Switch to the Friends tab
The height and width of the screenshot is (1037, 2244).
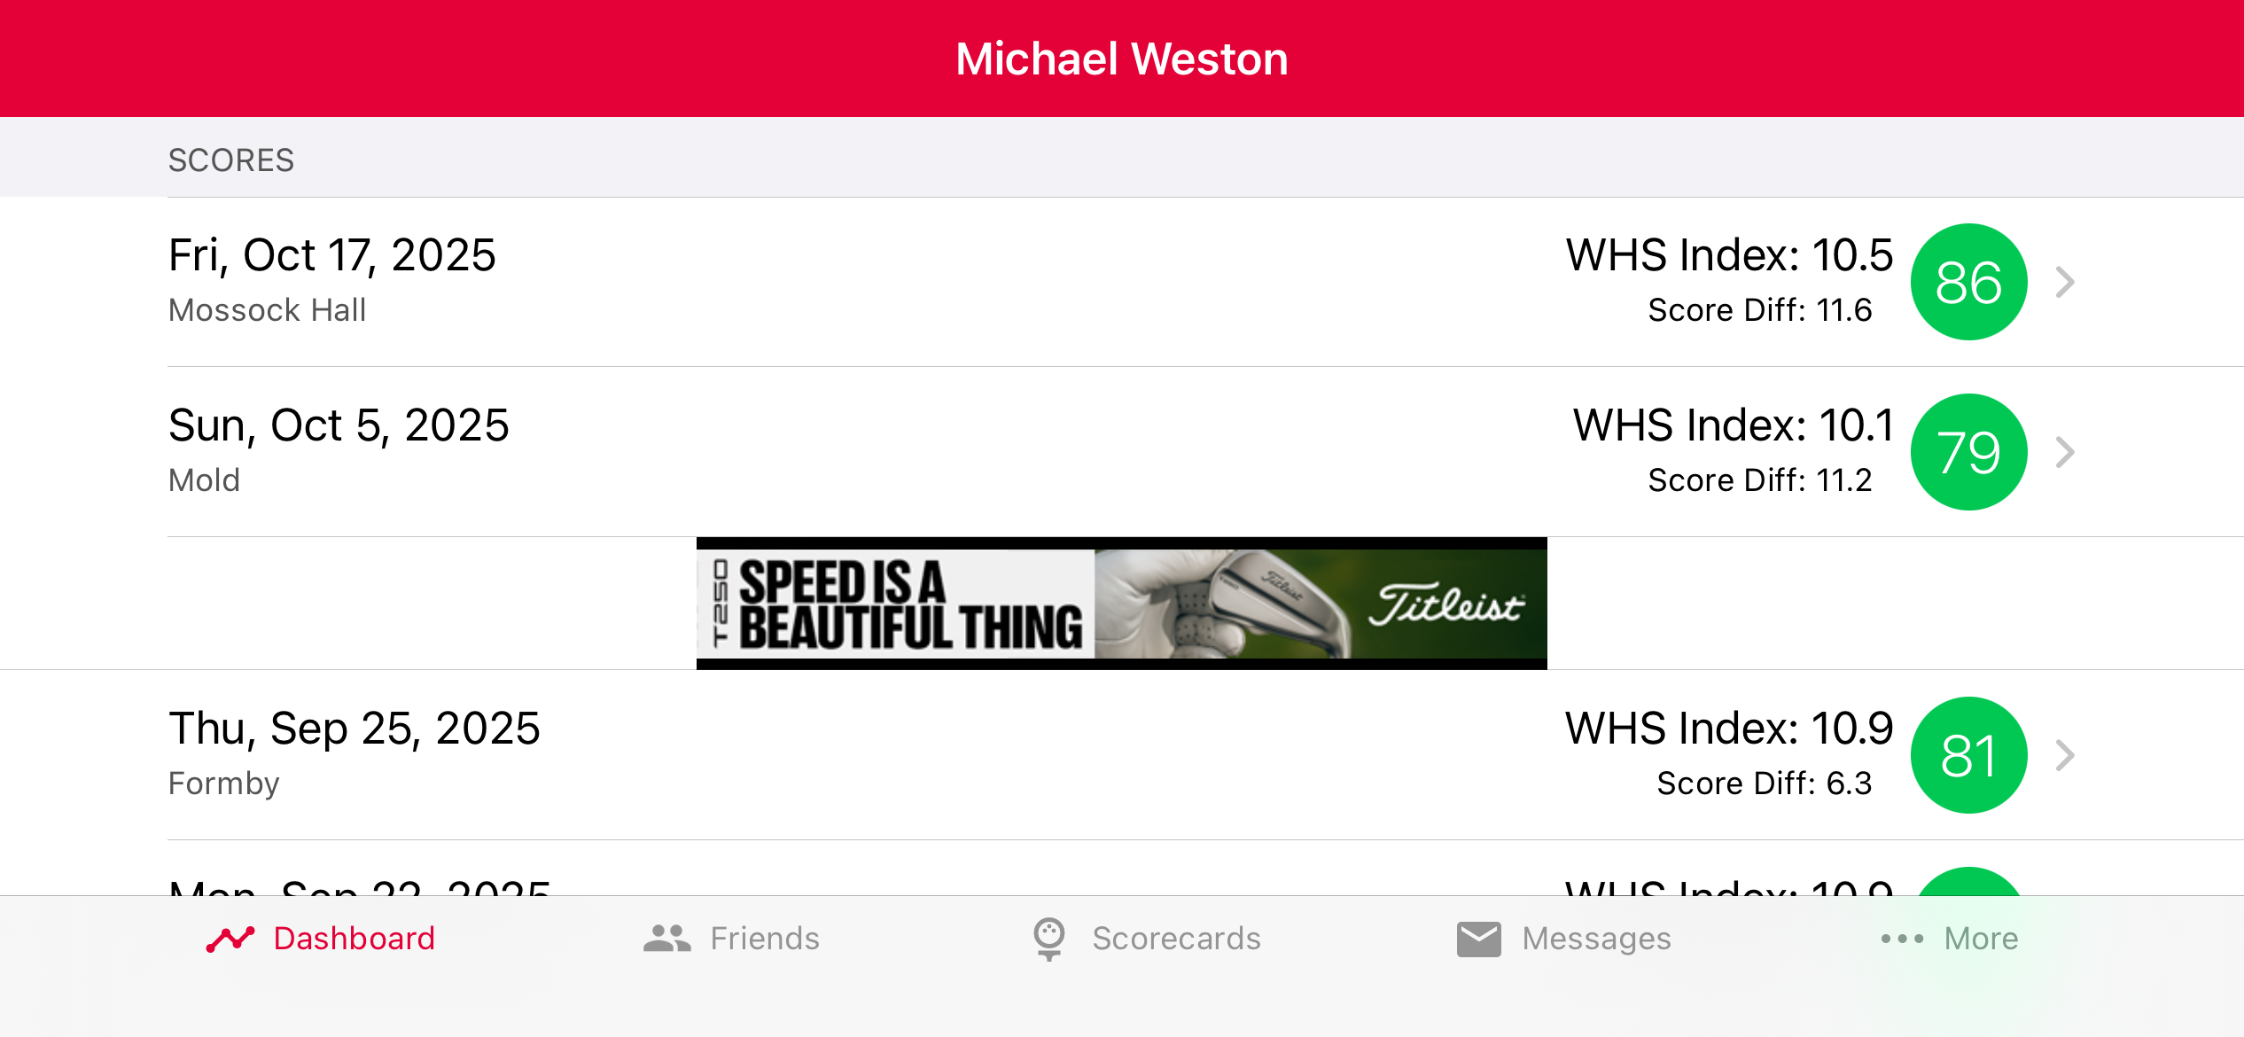coord(764,939)
